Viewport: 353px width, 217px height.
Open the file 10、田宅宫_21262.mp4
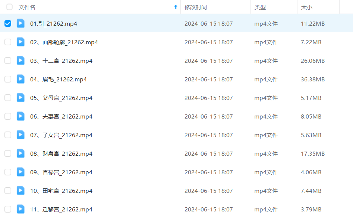coord(61,191)
